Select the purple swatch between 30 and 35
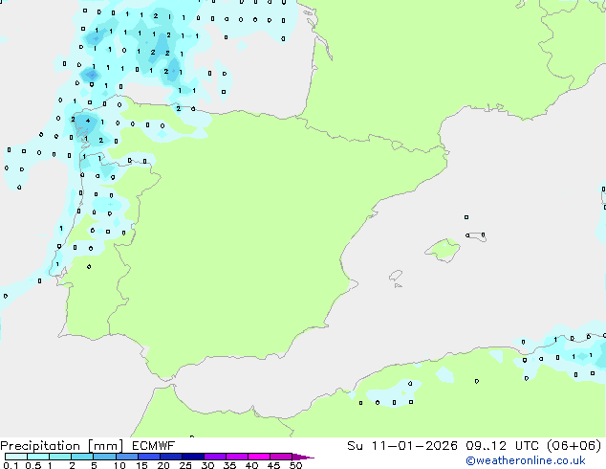The width and height of the screenshot is (606, 469). [x=215, y=457]
